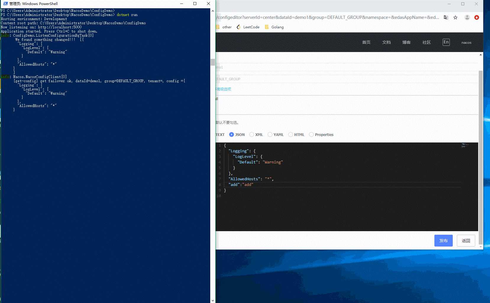Click 'We found something changed!!!' text

pos(45,40)
